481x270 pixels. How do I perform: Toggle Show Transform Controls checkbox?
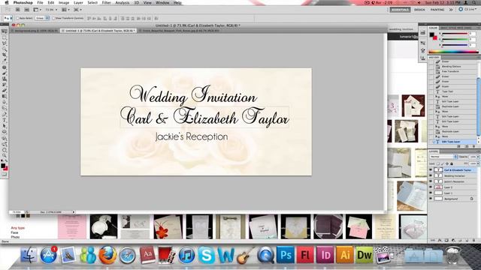(x=53, y=18)
